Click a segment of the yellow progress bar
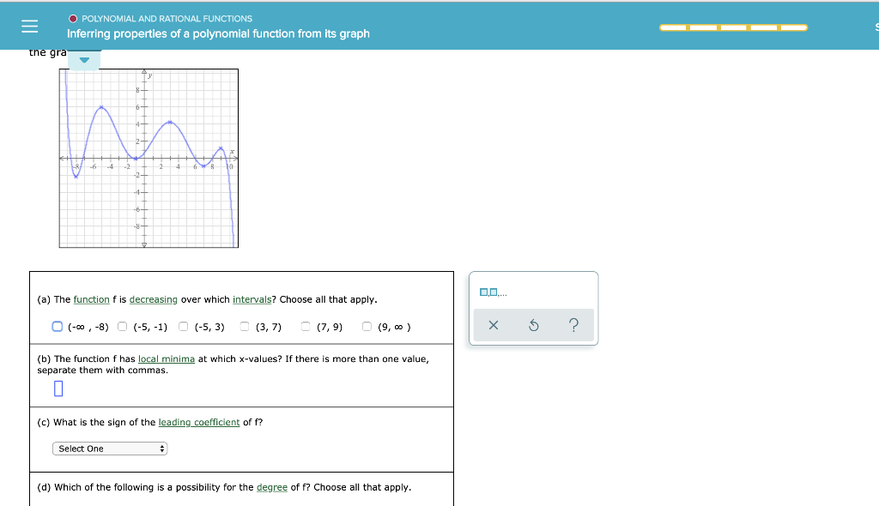 click(x=734, y=27)
